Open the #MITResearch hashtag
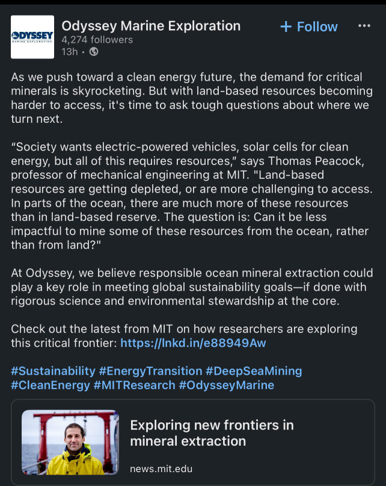Screen dimensions: 386x486 click(134, 385)
